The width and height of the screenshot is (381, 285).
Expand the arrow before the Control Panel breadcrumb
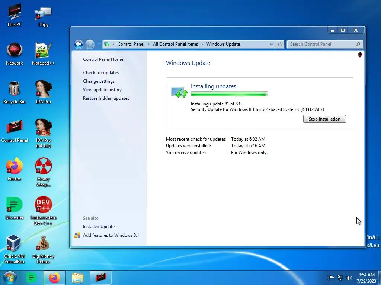(x=113, y=44)
